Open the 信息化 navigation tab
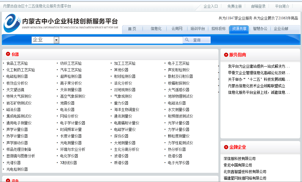Screen dimensions: 302x182 pos(156,29)
